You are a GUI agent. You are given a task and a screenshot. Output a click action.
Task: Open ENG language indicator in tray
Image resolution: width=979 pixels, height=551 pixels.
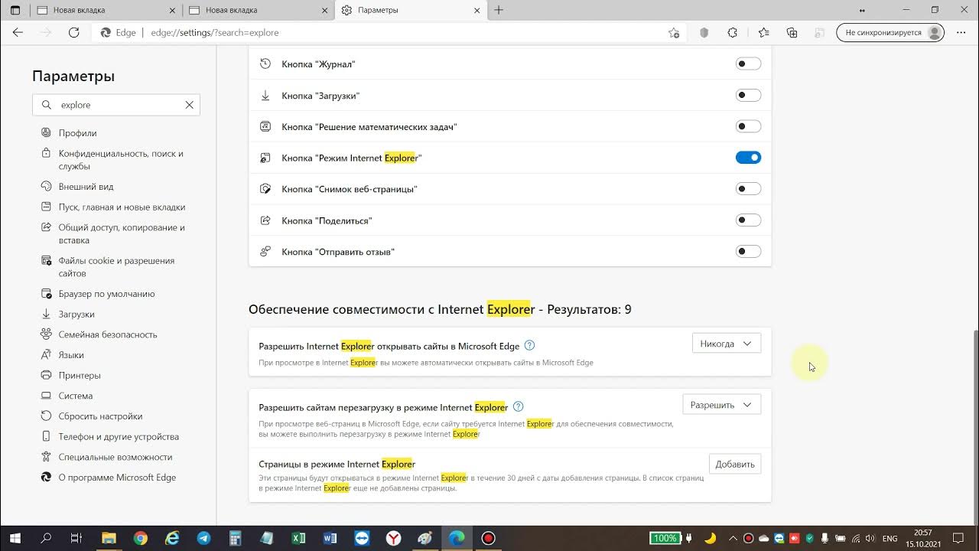click(890, 538)
